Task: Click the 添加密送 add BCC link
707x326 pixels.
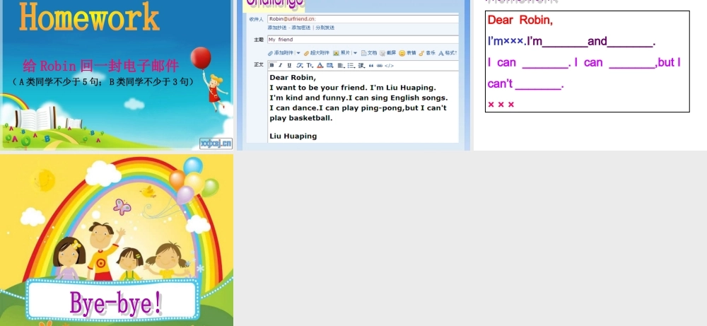Action: (300, 28)
